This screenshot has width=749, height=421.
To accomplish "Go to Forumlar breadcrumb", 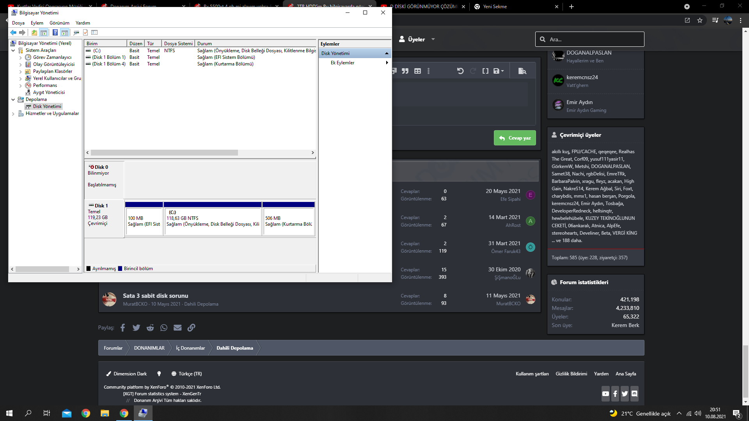I will (x=113, y=348).
